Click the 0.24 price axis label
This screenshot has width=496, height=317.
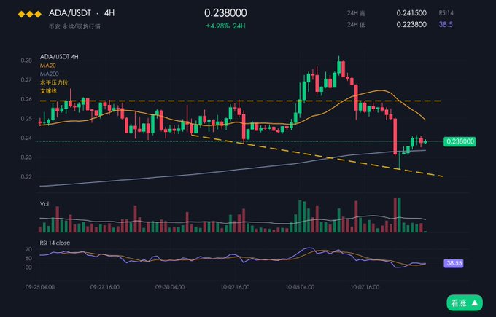tap(26, 138)
